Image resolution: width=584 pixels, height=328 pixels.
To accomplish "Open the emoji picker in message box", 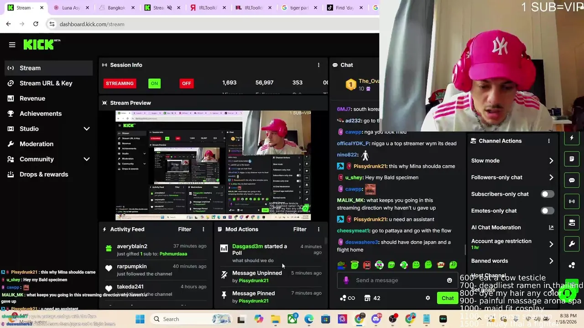I will [449, 280].
